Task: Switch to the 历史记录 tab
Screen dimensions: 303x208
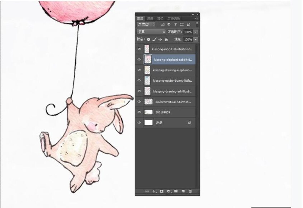Action: pos(174,19)
